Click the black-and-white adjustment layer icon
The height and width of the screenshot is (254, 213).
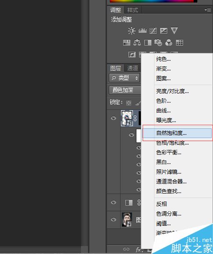pyautogui.click(x=129, y=202)
